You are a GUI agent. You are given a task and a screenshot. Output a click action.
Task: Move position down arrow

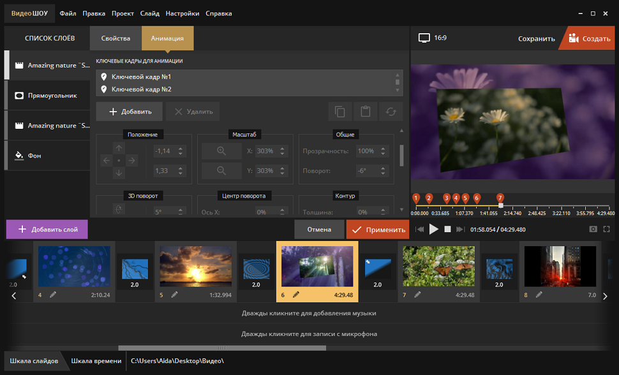point(119,173)
